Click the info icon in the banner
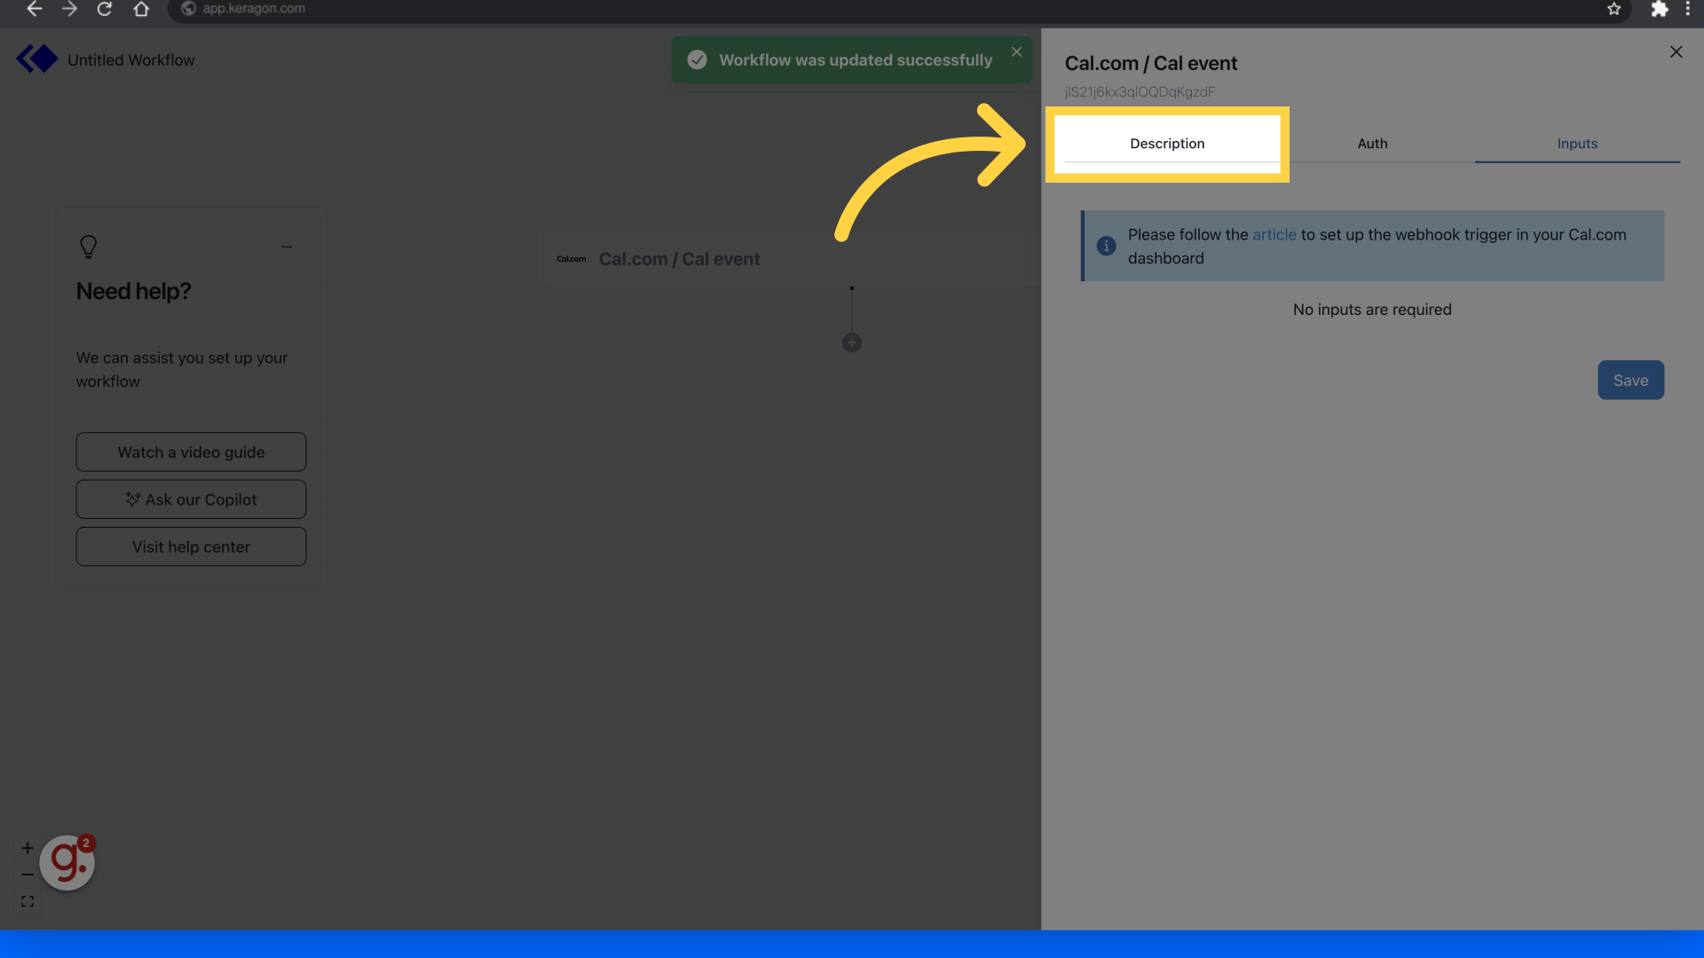The image size is (1704, 958). click(1106, 246)
